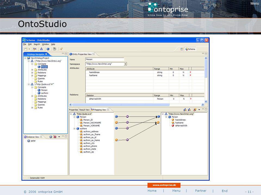The width and height of the screenshot is (261, 195).
Task: Minimize the Ontology Navigator panel
Action: pyautogui.click(x=63, y=53)
